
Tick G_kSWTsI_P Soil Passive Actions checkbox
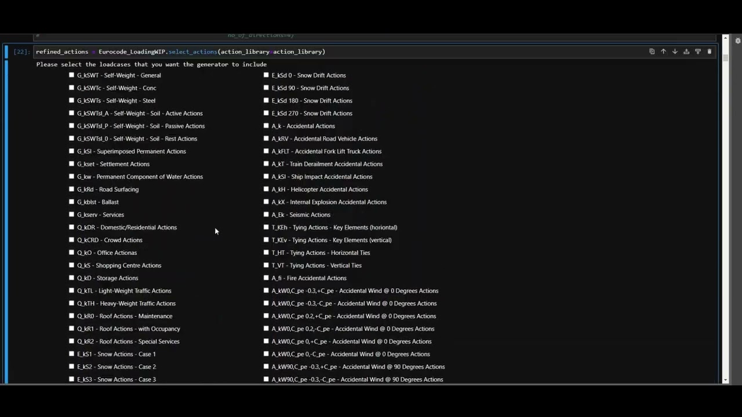[71, 126]
